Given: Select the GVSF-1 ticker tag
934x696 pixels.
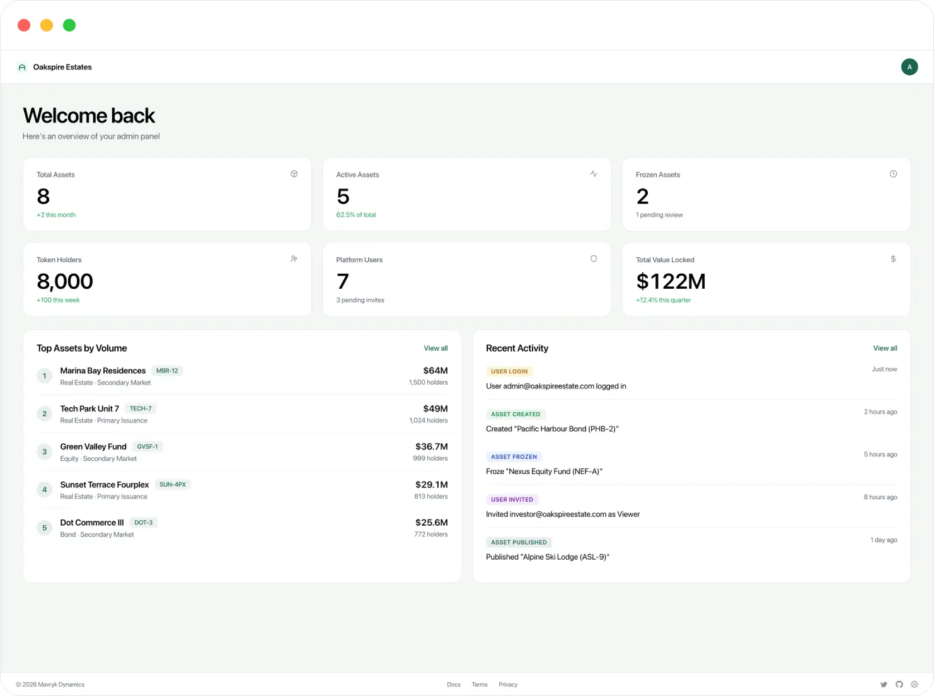Looking at the screenshot, I should pyautogui.click(x=147, y=446).
